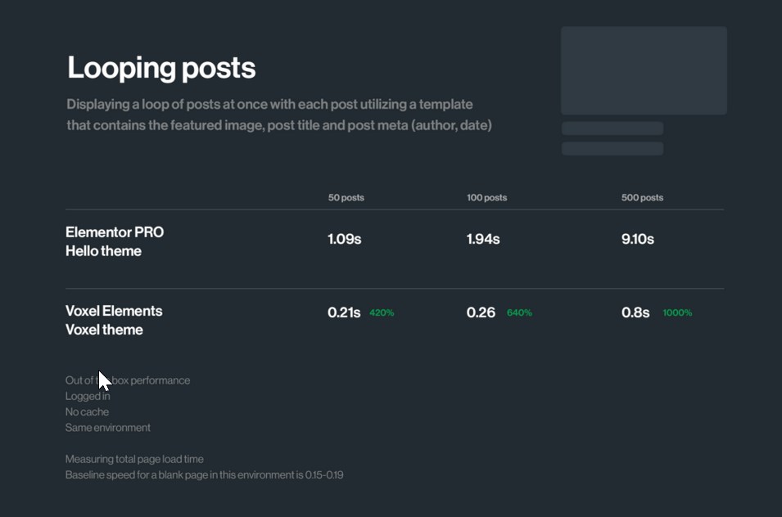Click the 1.09s Elementor result
782x517 pixels.
tap(344, 239)
